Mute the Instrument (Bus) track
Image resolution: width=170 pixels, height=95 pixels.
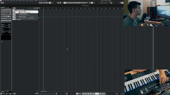[x=16, y=17]
